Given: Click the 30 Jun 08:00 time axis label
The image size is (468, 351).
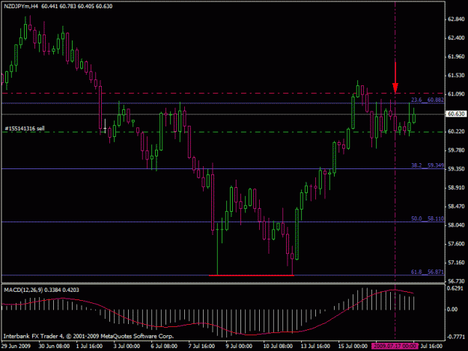Looking at the screenshot, I should [x=54, y=347].
